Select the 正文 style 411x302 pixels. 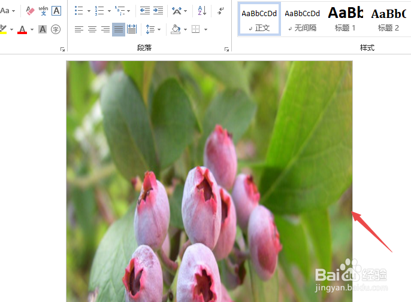[x=259, y=19]
